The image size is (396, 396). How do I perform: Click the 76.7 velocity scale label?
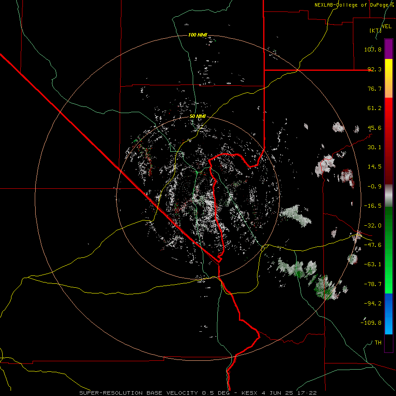[x=374, y=88]
